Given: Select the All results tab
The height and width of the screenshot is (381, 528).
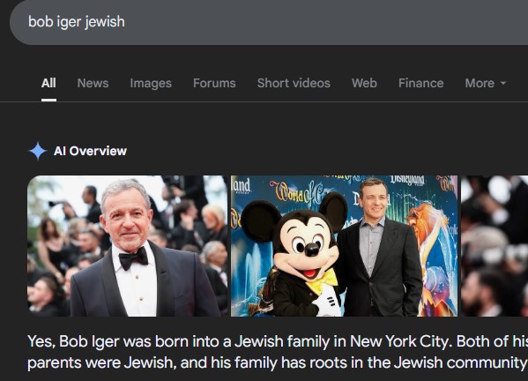Looking at the screenshot, I should click(x=48, y=83).
